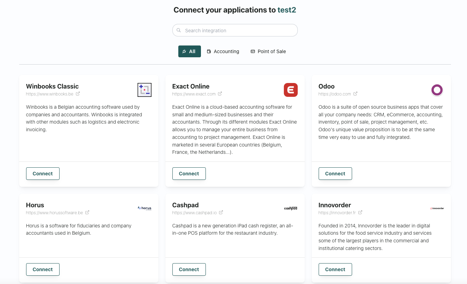Switch to the Accounting filter tab
Viewport: 467px width, 284px height.
[223, 51]
